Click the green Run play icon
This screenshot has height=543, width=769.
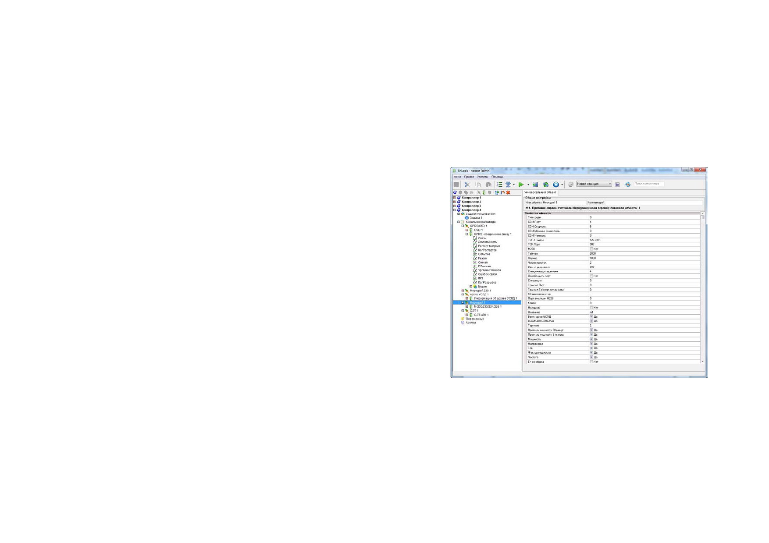coord(521,185)
